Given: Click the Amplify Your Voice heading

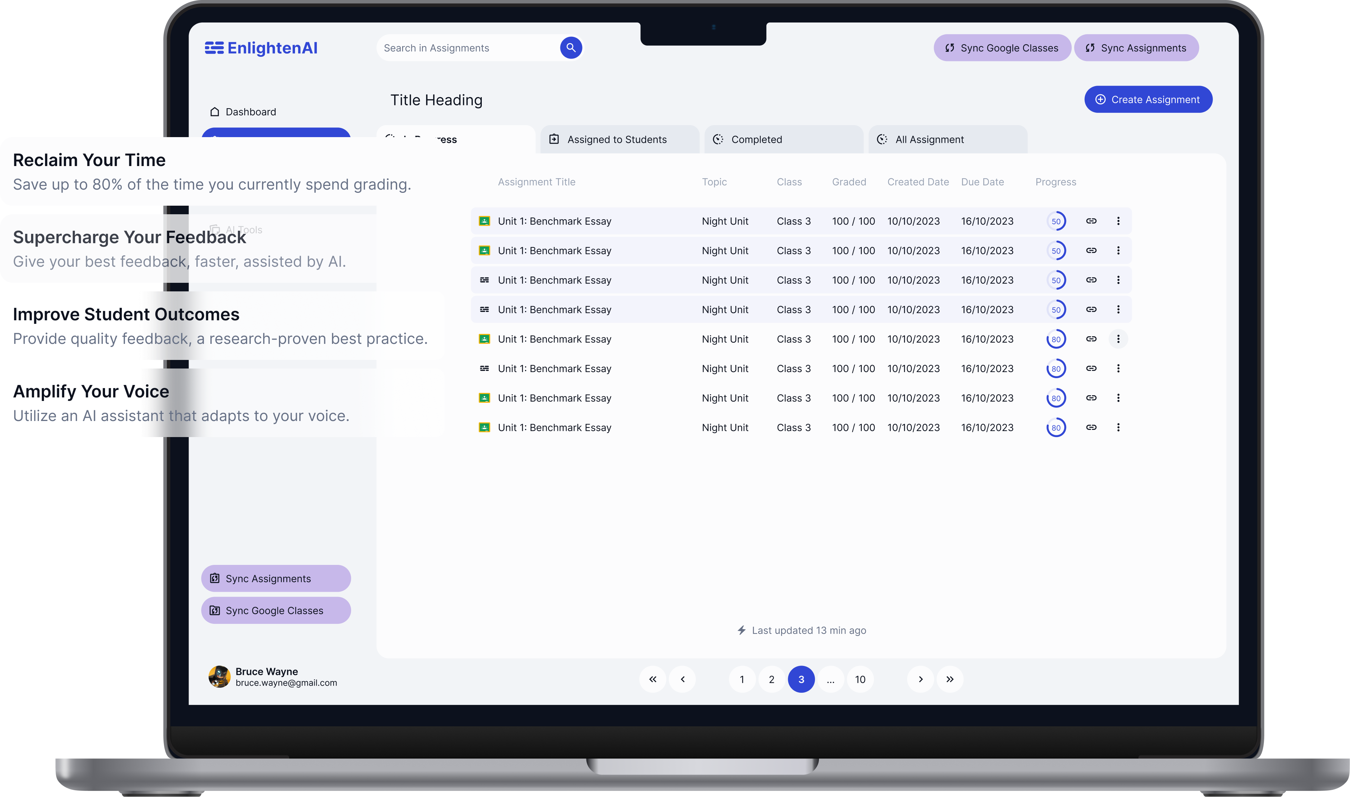Looking at the screenshot, I should tap(91, 391).
